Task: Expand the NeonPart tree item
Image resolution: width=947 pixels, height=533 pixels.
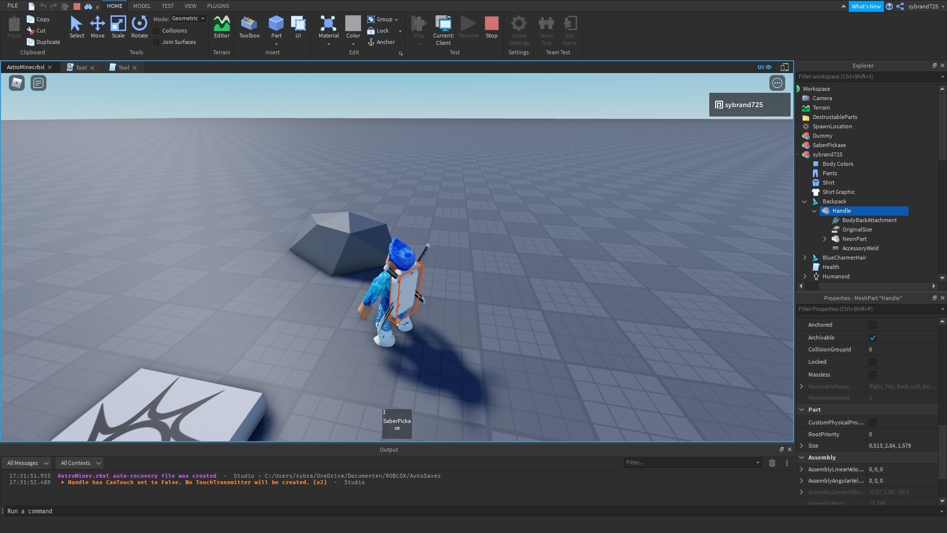Action: pos(824,239)
